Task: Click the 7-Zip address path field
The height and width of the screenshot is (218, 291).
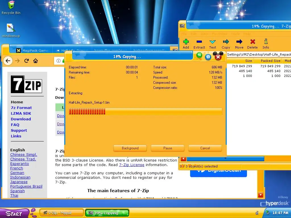Action: click(259, 54)
